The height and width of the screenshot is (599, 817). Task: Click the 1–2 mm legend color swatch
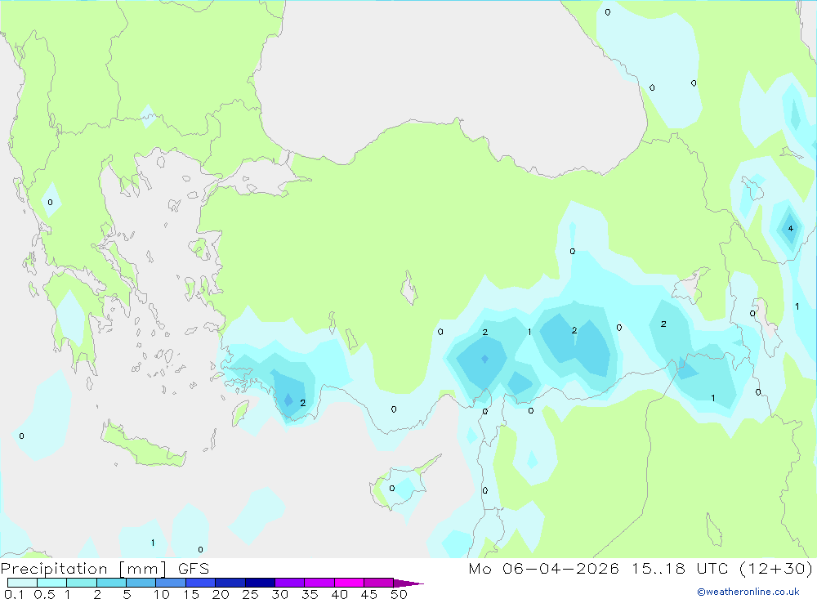82,583
